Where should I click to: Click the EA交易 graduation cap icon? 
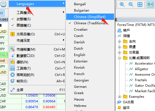119,102
